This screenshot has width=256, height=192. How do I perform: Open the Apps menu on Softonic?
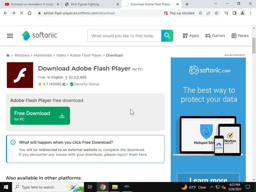click(191, 35)
